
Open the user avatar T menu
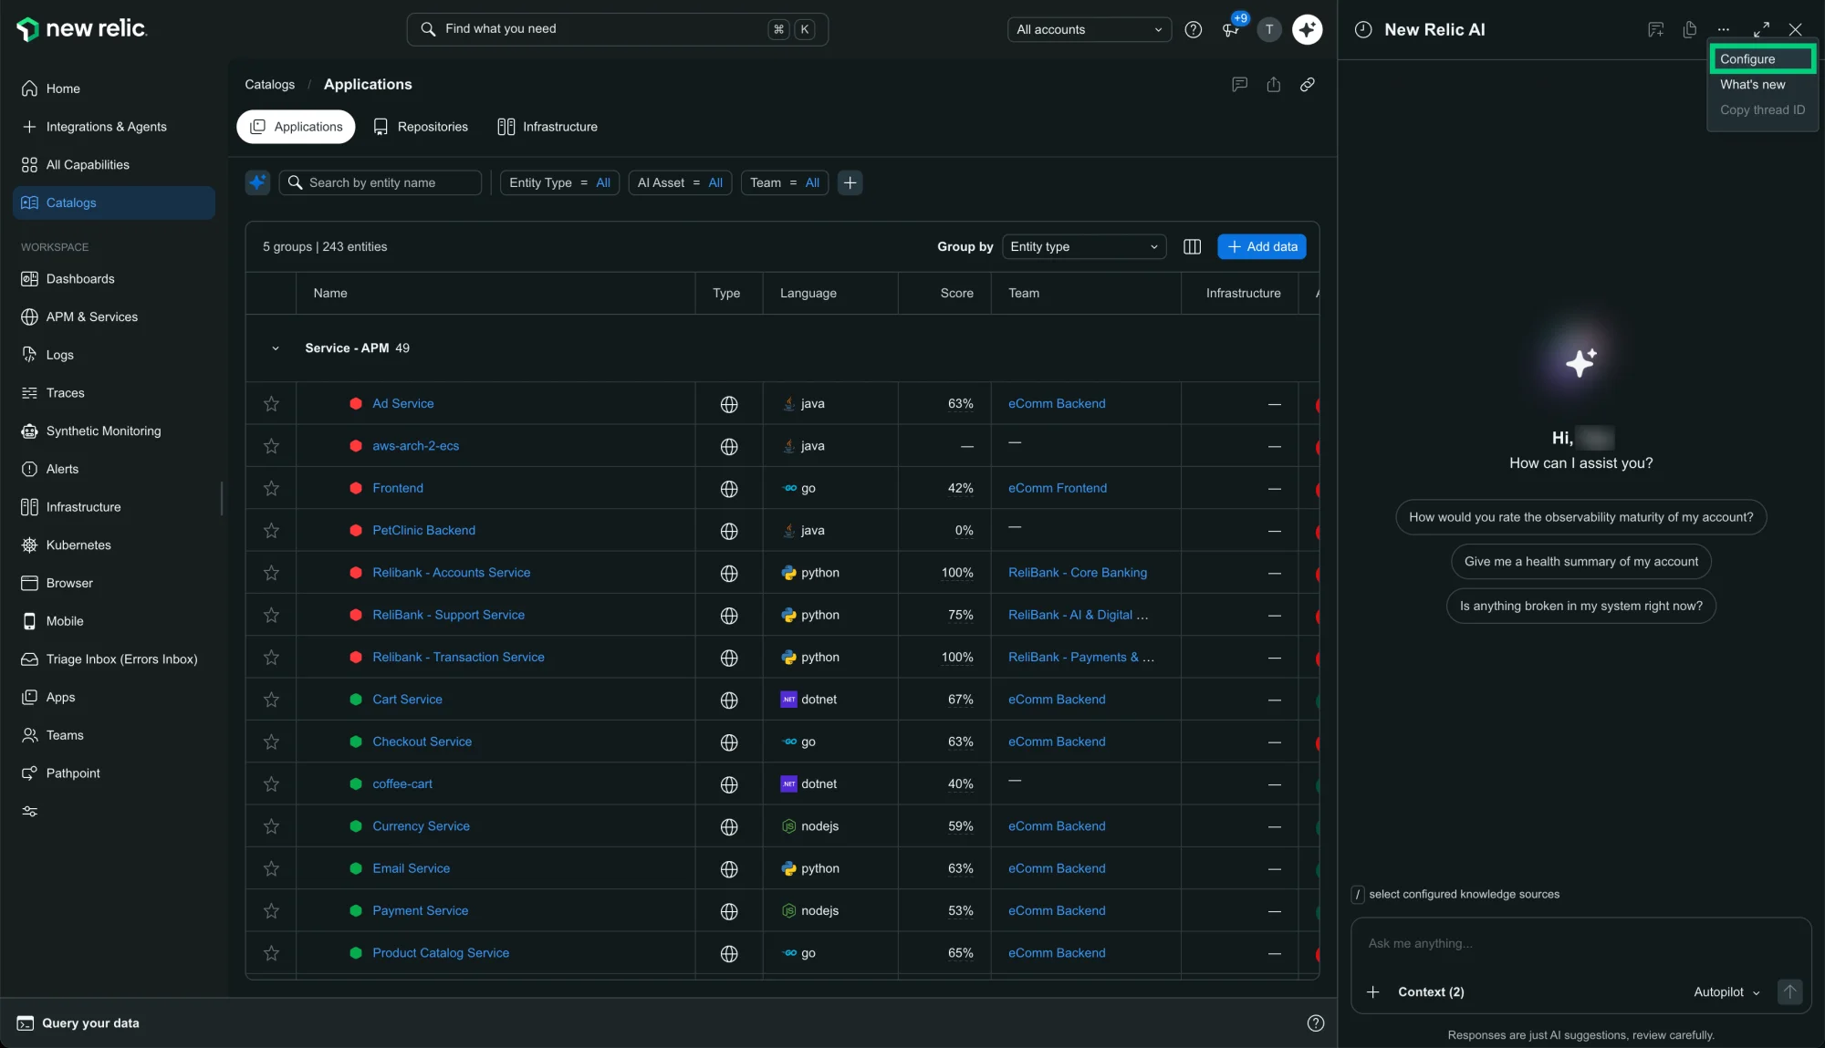(x=1269, y=29)
